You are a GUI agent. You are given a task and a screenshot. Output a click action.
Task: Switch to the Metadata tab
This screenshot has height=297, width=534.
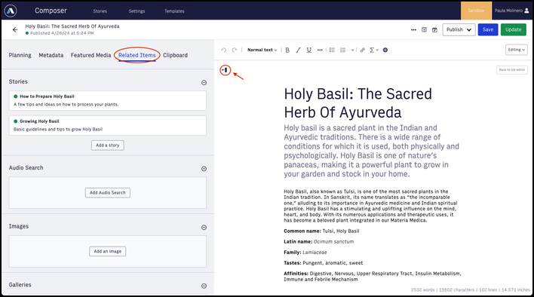coord(51,55)
